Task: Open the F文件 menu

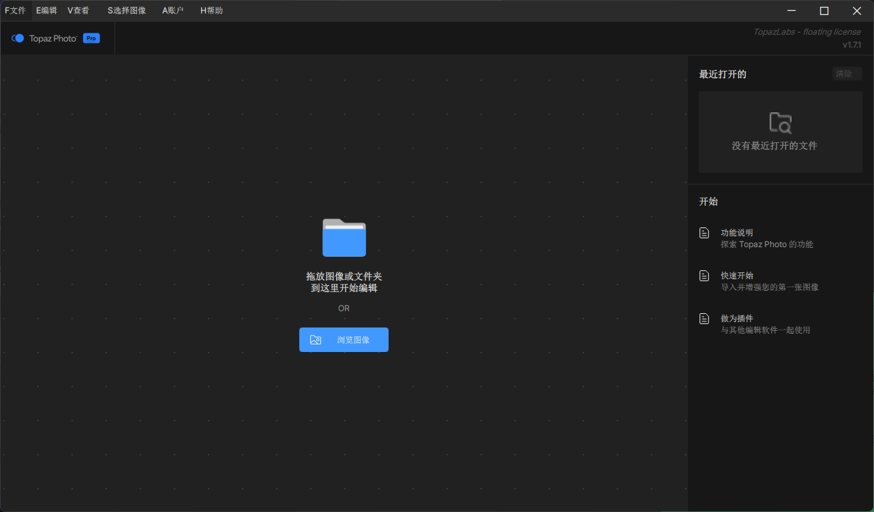Action: pos(15,11)
